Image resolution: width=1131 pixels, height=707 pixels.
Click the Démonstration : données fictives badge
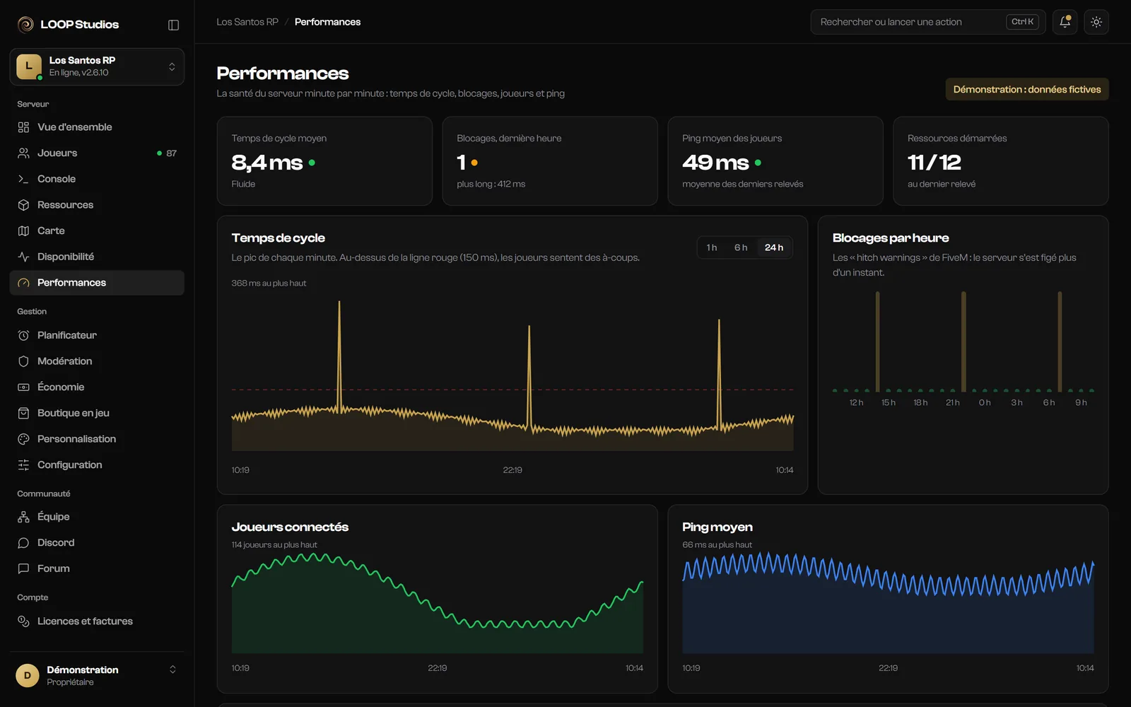point(1027,89)
